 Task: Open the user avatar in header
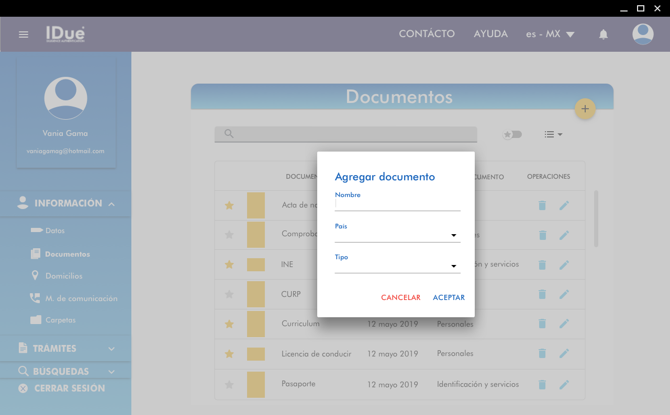pos(643,34)
